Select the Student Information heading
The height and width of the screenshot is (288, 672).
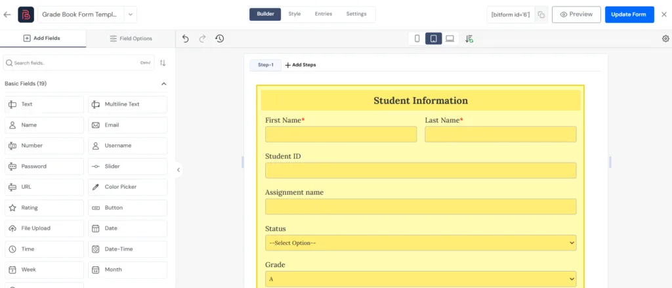pos(421,101)
